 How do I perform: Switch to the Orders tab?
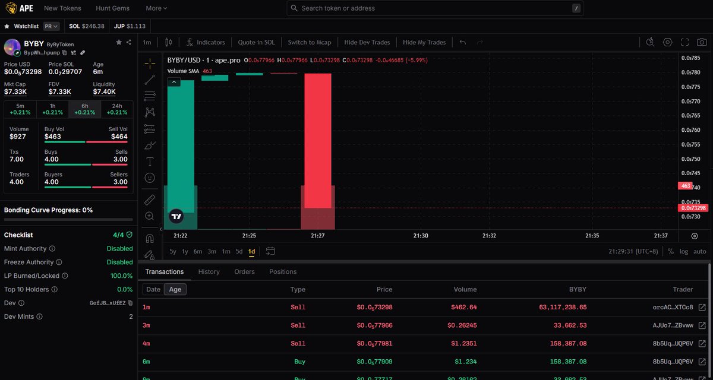click(x=244, y=271)
